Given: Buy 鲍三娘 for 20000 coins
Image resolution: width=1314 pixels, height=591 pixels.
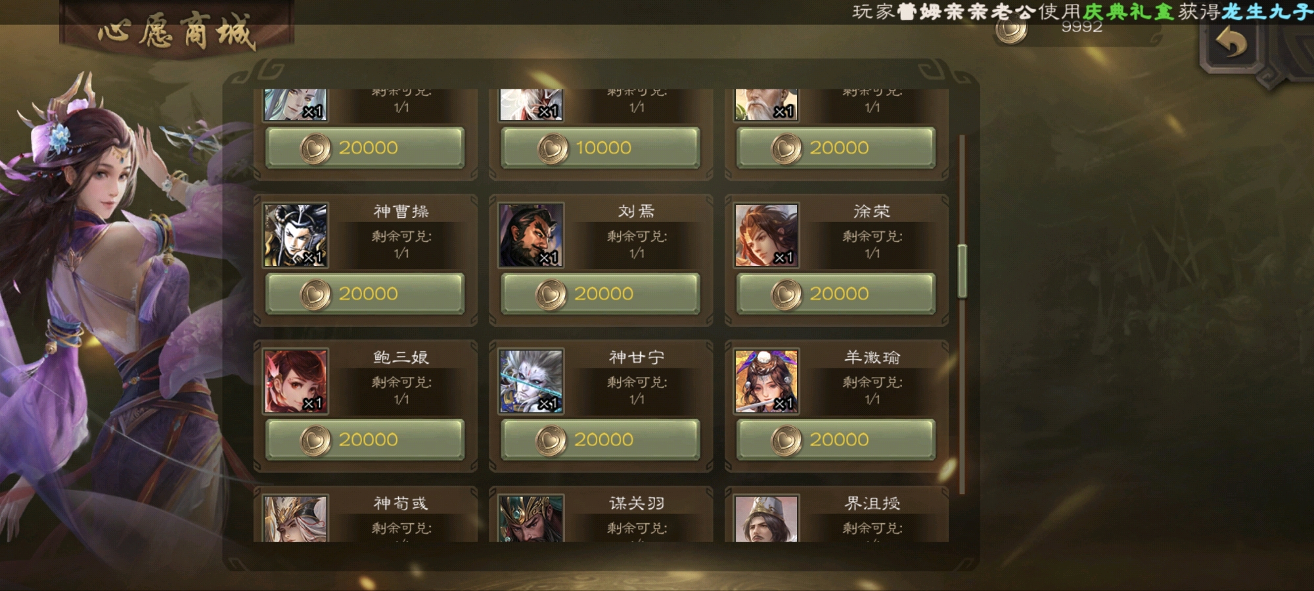Looking at the screenshot, I should 365,440.
